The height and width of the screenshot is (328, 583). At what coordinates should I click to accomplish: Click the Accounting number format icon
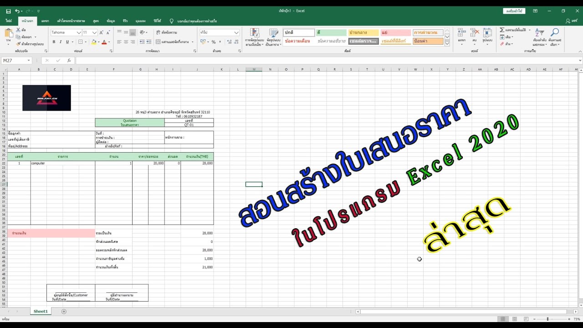pyautogui.click(x=203, y=42)
